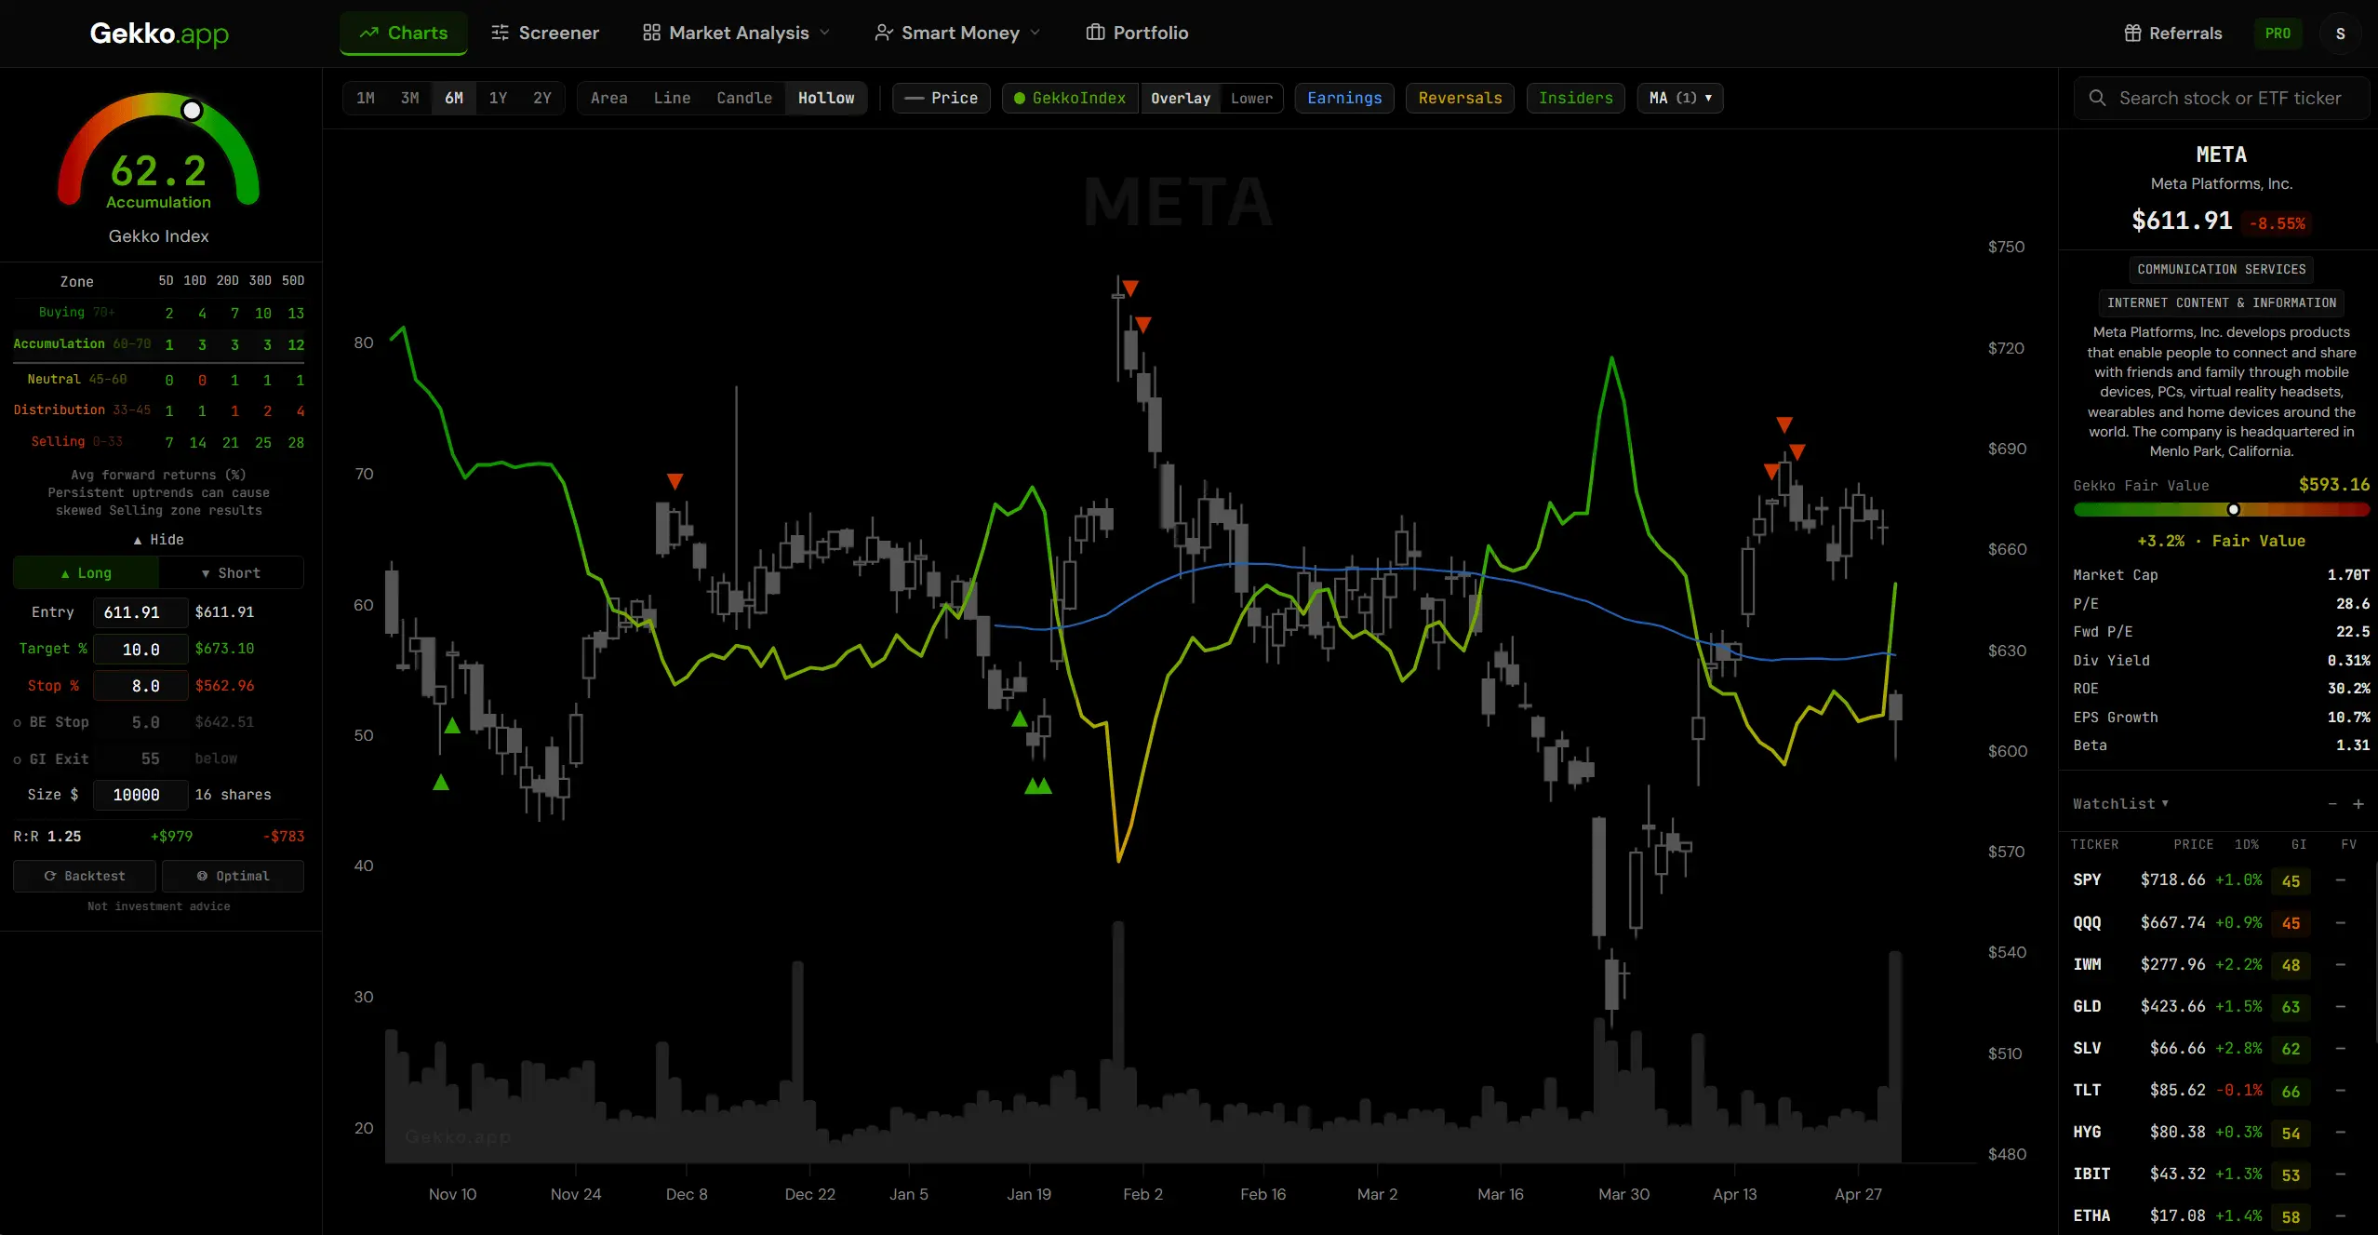The height and width of the screenshot is (1235, 2378).
Task: Click the watchlist minus remove icon
Action: [x=2332, y=804]
